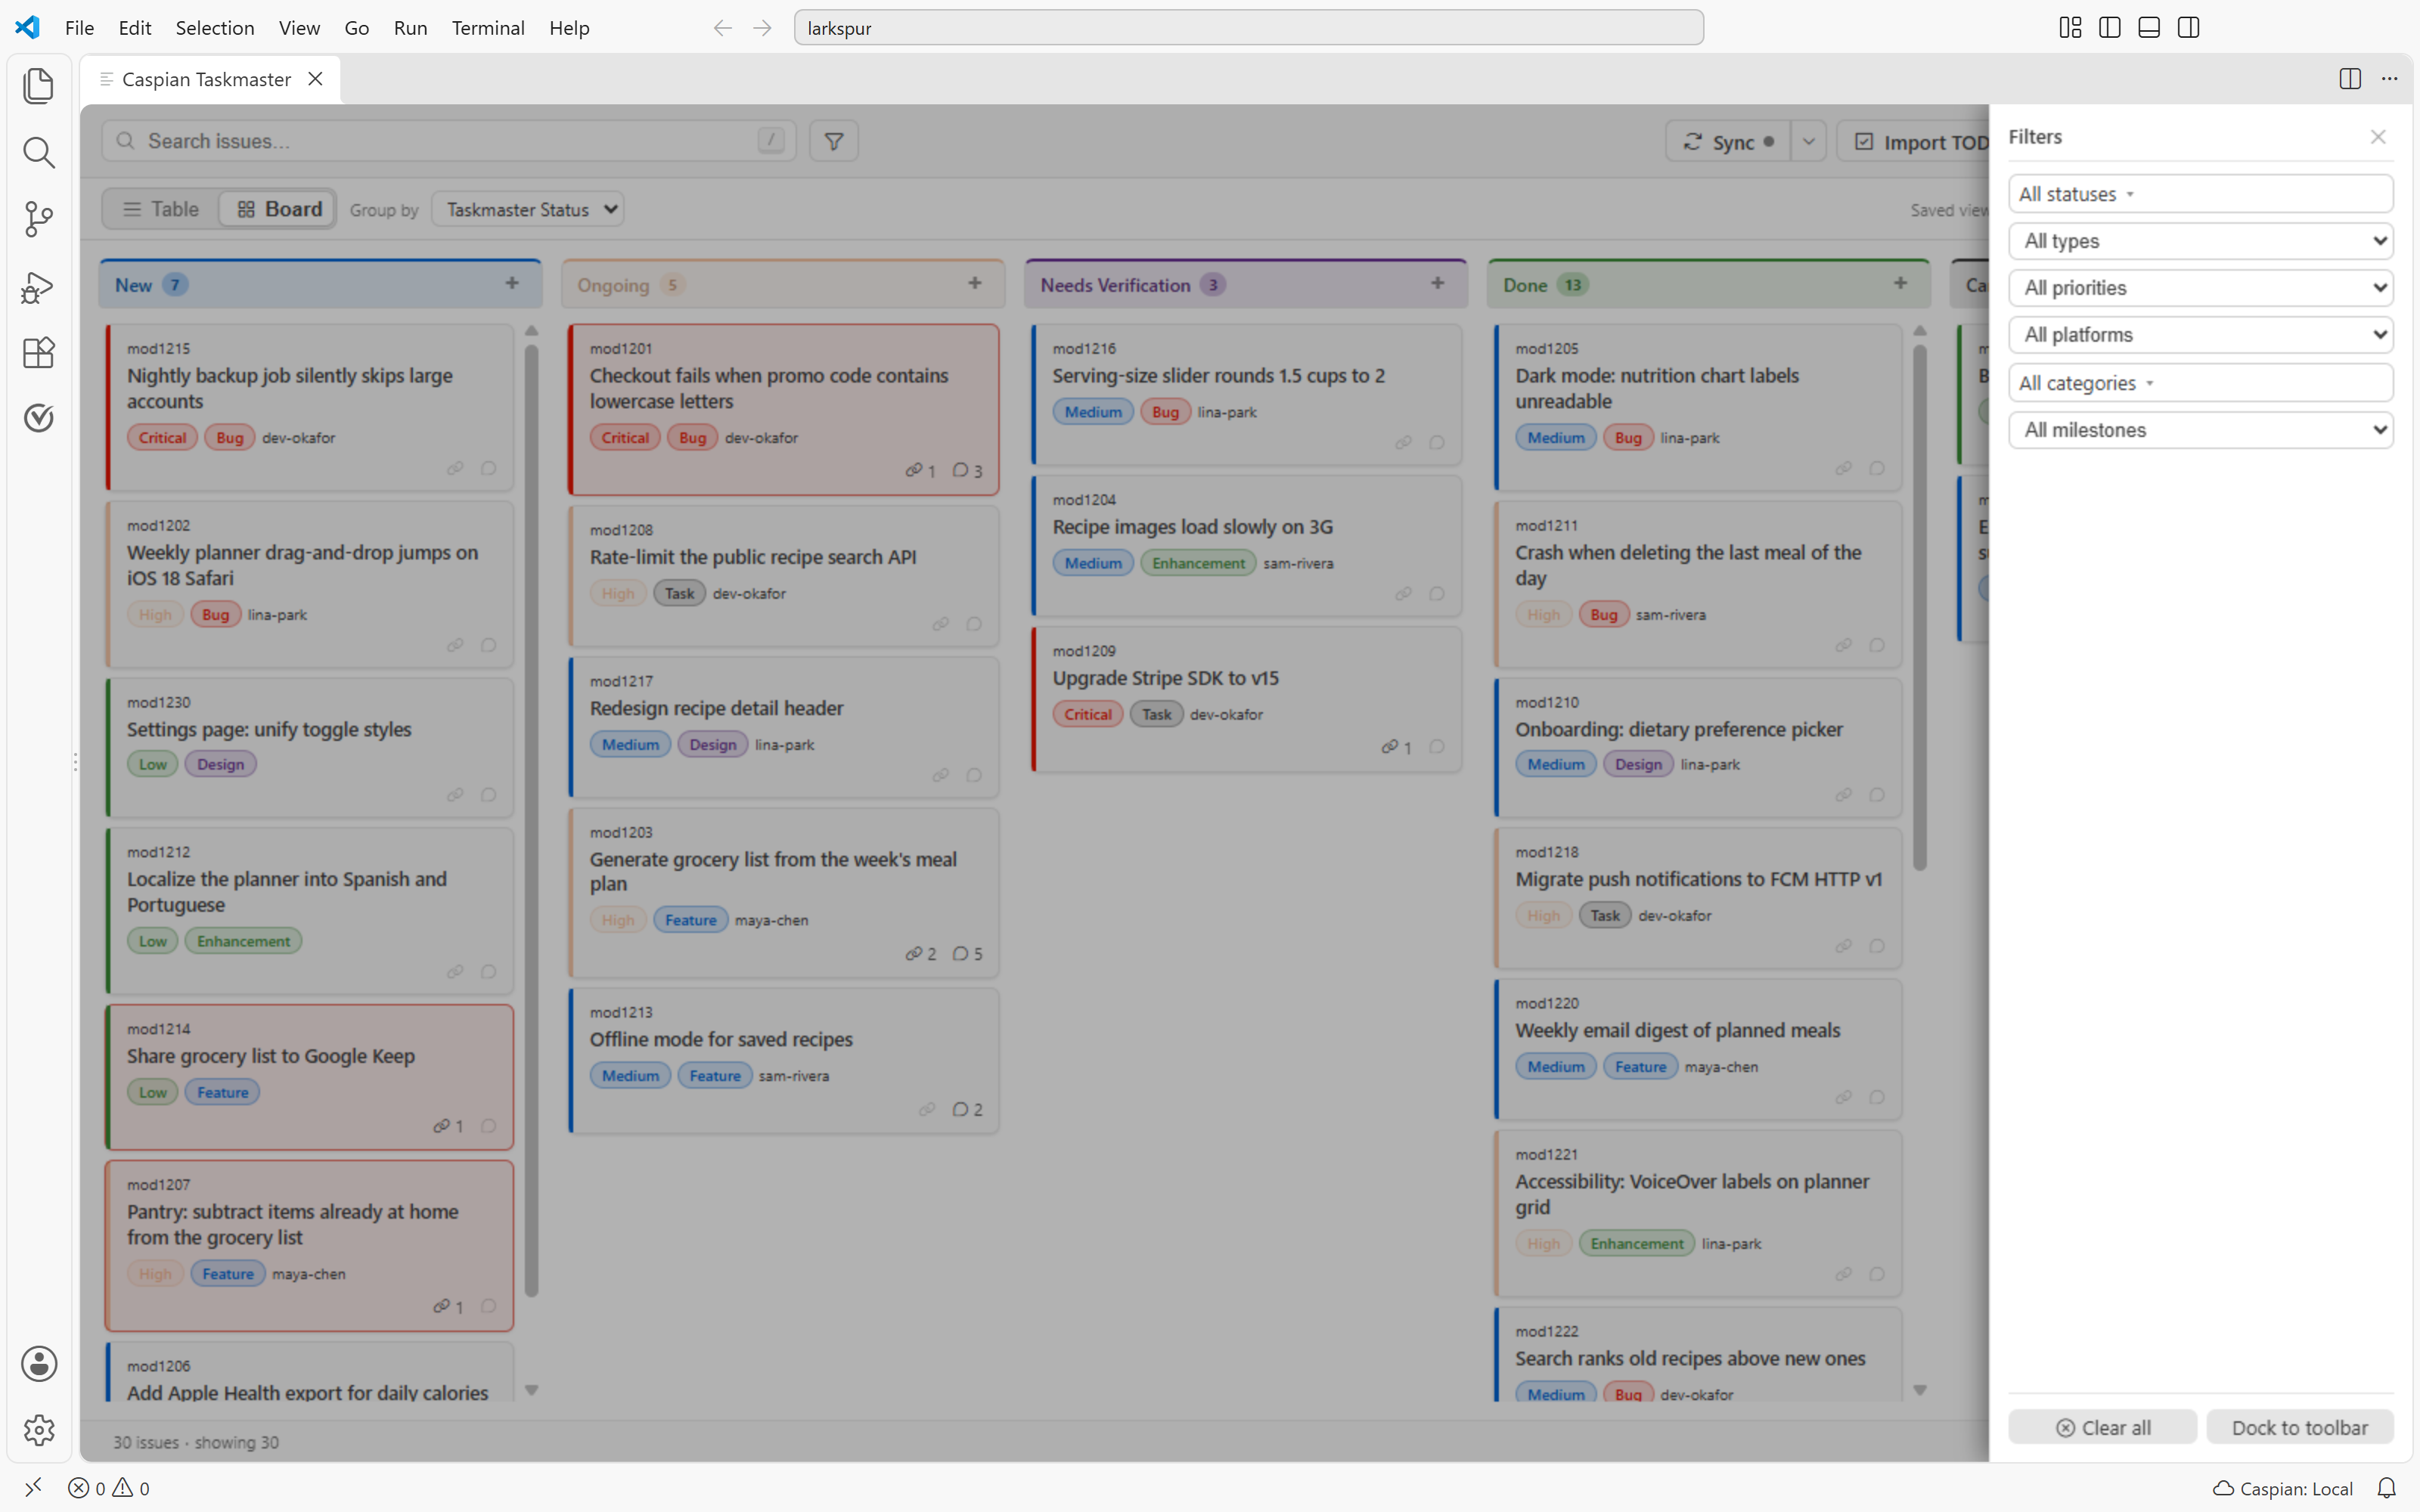Open editor More Actions ellipsis
The width and height of the screenshot is (2420, 1512).
coord(2389,79)
